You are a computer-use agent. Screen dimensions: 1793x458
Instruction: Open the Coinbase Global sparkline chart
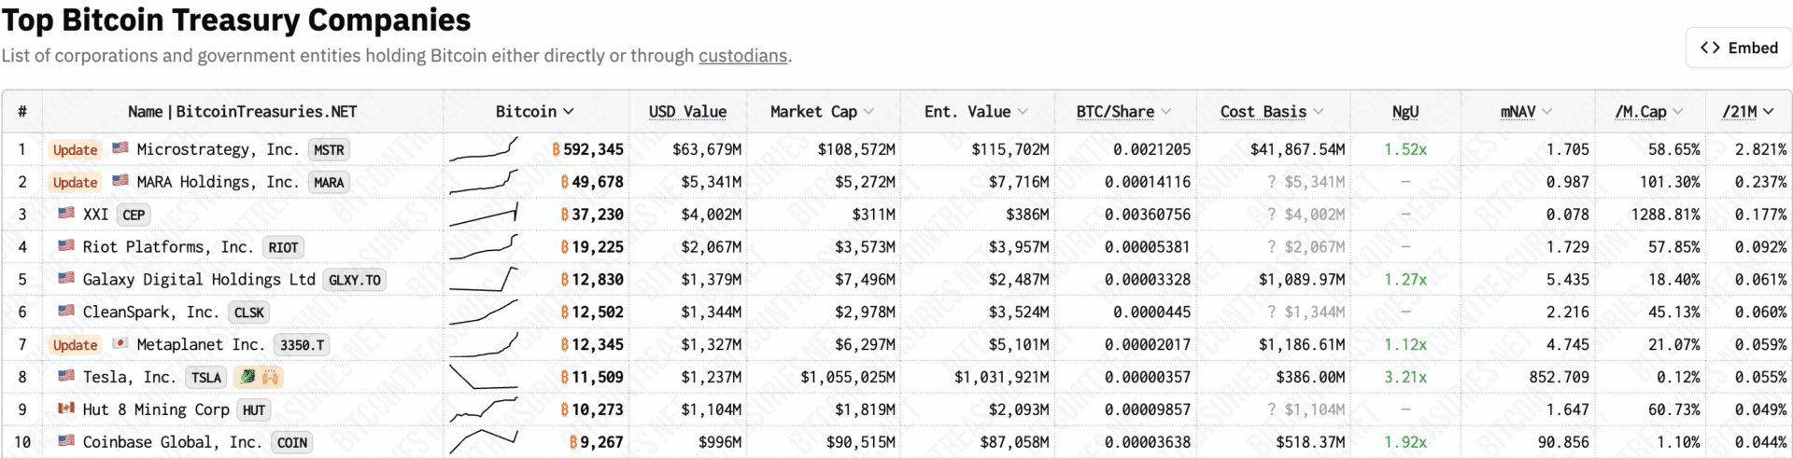pos(483,442)
